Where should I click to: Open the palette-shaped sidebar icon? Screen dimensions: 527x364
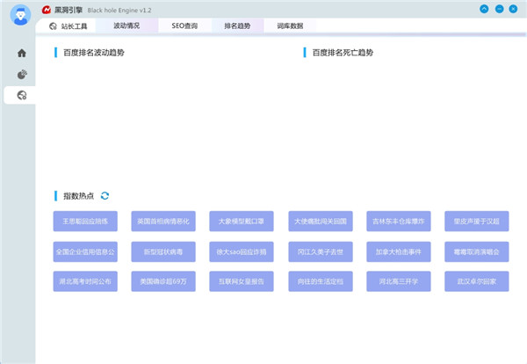pos(22,75)
